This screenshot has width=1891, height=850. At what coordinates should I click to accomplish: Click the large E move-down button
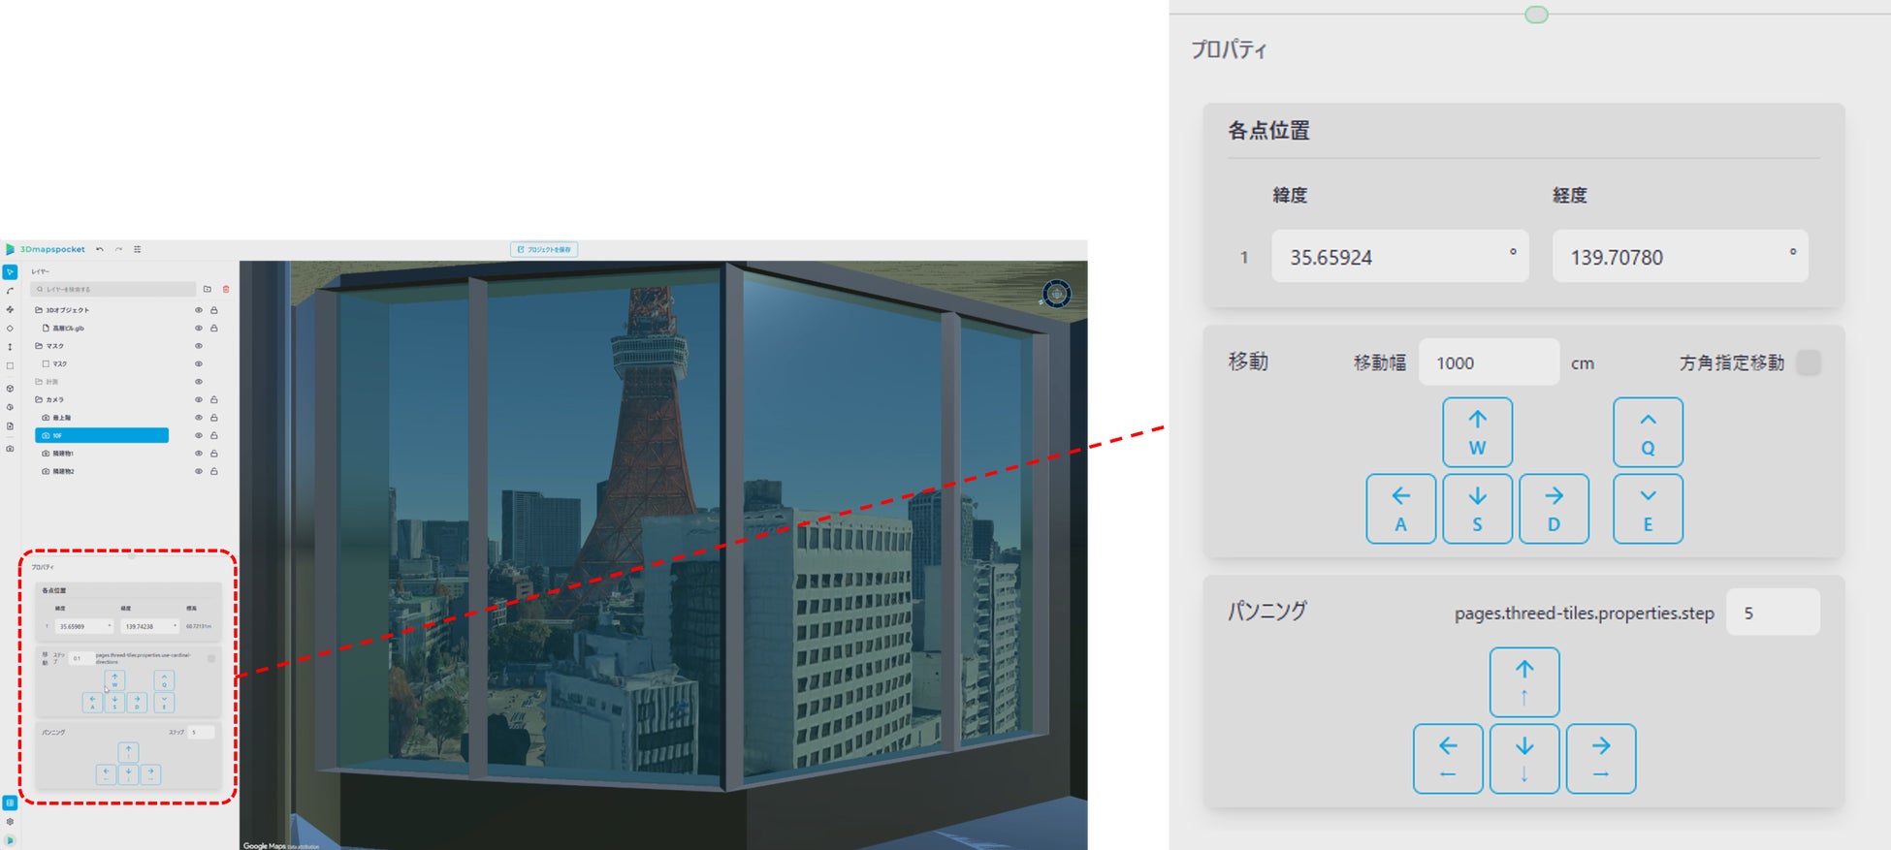point(1649,509)
